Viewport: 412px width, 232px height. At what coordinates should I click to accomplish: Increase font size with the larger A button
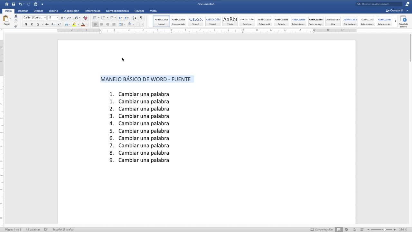[x=63, y=18]
